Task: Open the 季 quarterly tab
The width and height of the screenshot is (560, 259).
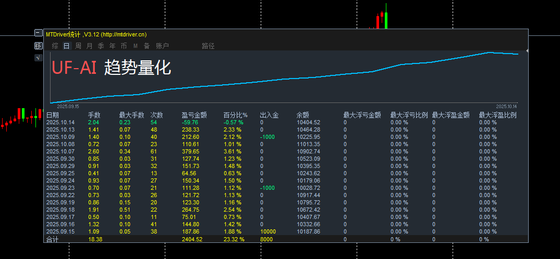Action: coord(101,46)
